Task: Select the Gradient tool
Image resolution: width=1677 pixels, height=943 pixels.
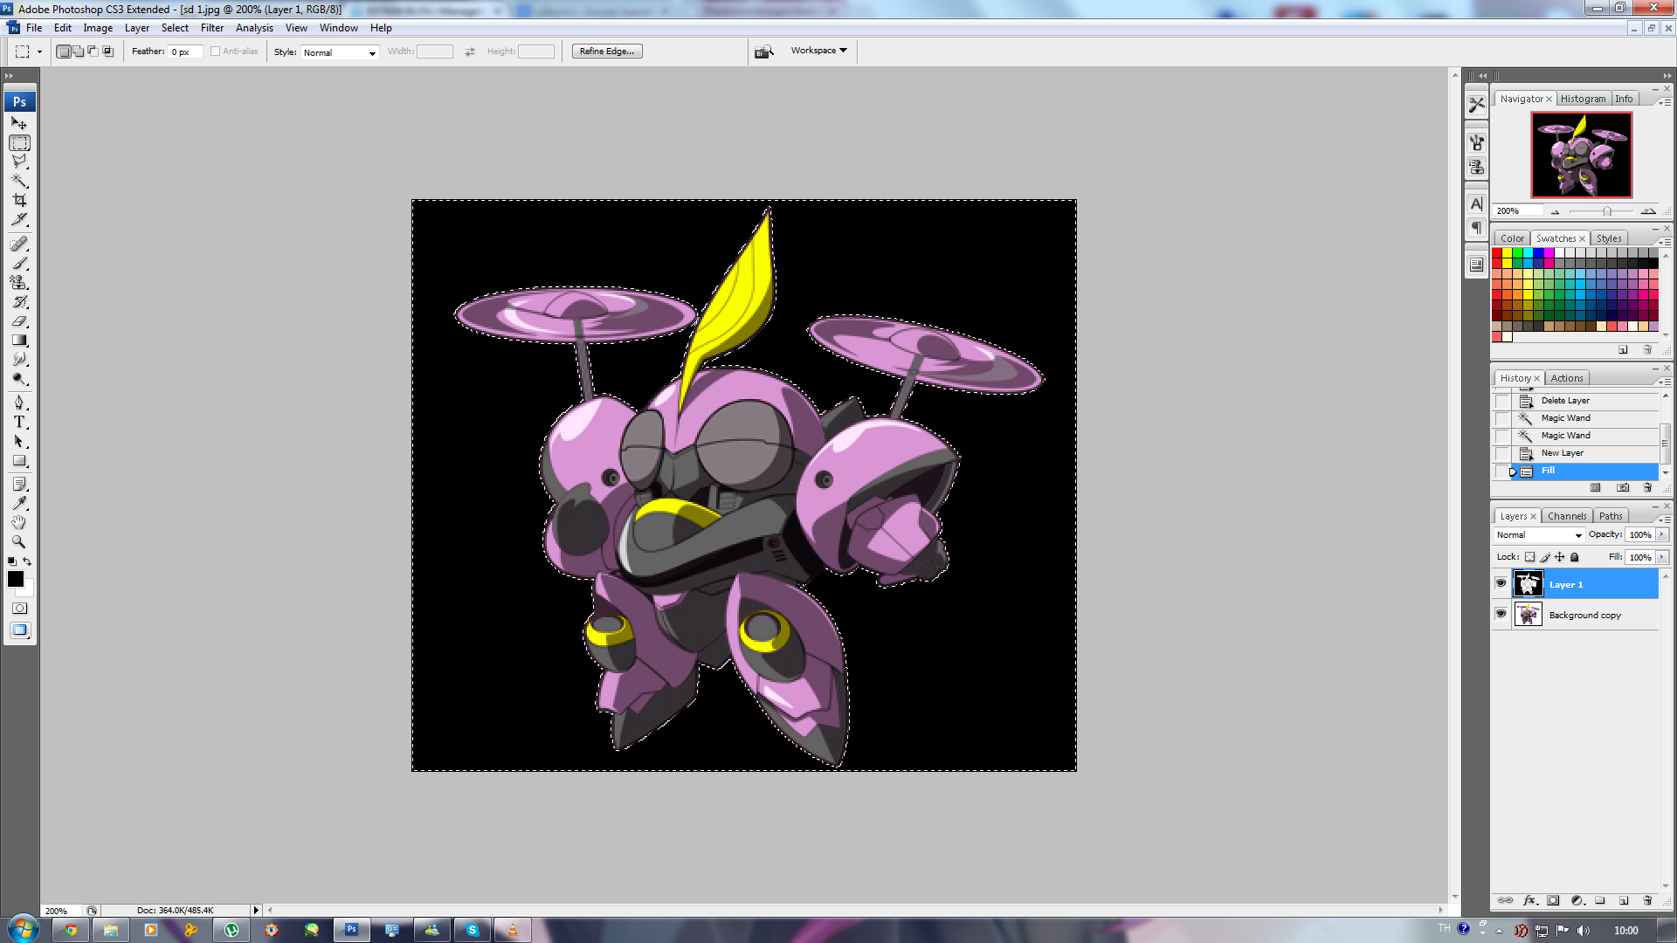Action: [19, 340]
